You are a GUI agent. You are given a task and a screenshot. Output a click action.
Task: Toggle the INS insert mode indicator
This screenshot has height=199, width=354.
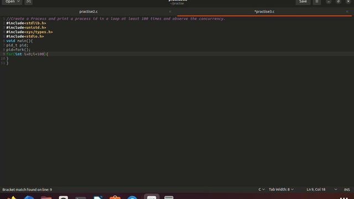(347, 190)
